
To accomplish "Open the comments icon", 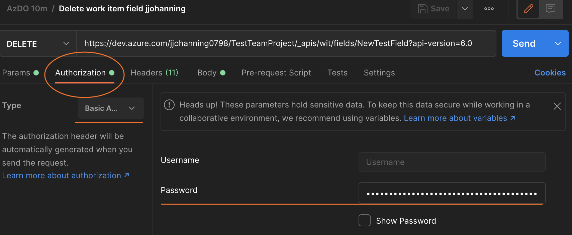I will pyautogui.click(x=550, y=9).
